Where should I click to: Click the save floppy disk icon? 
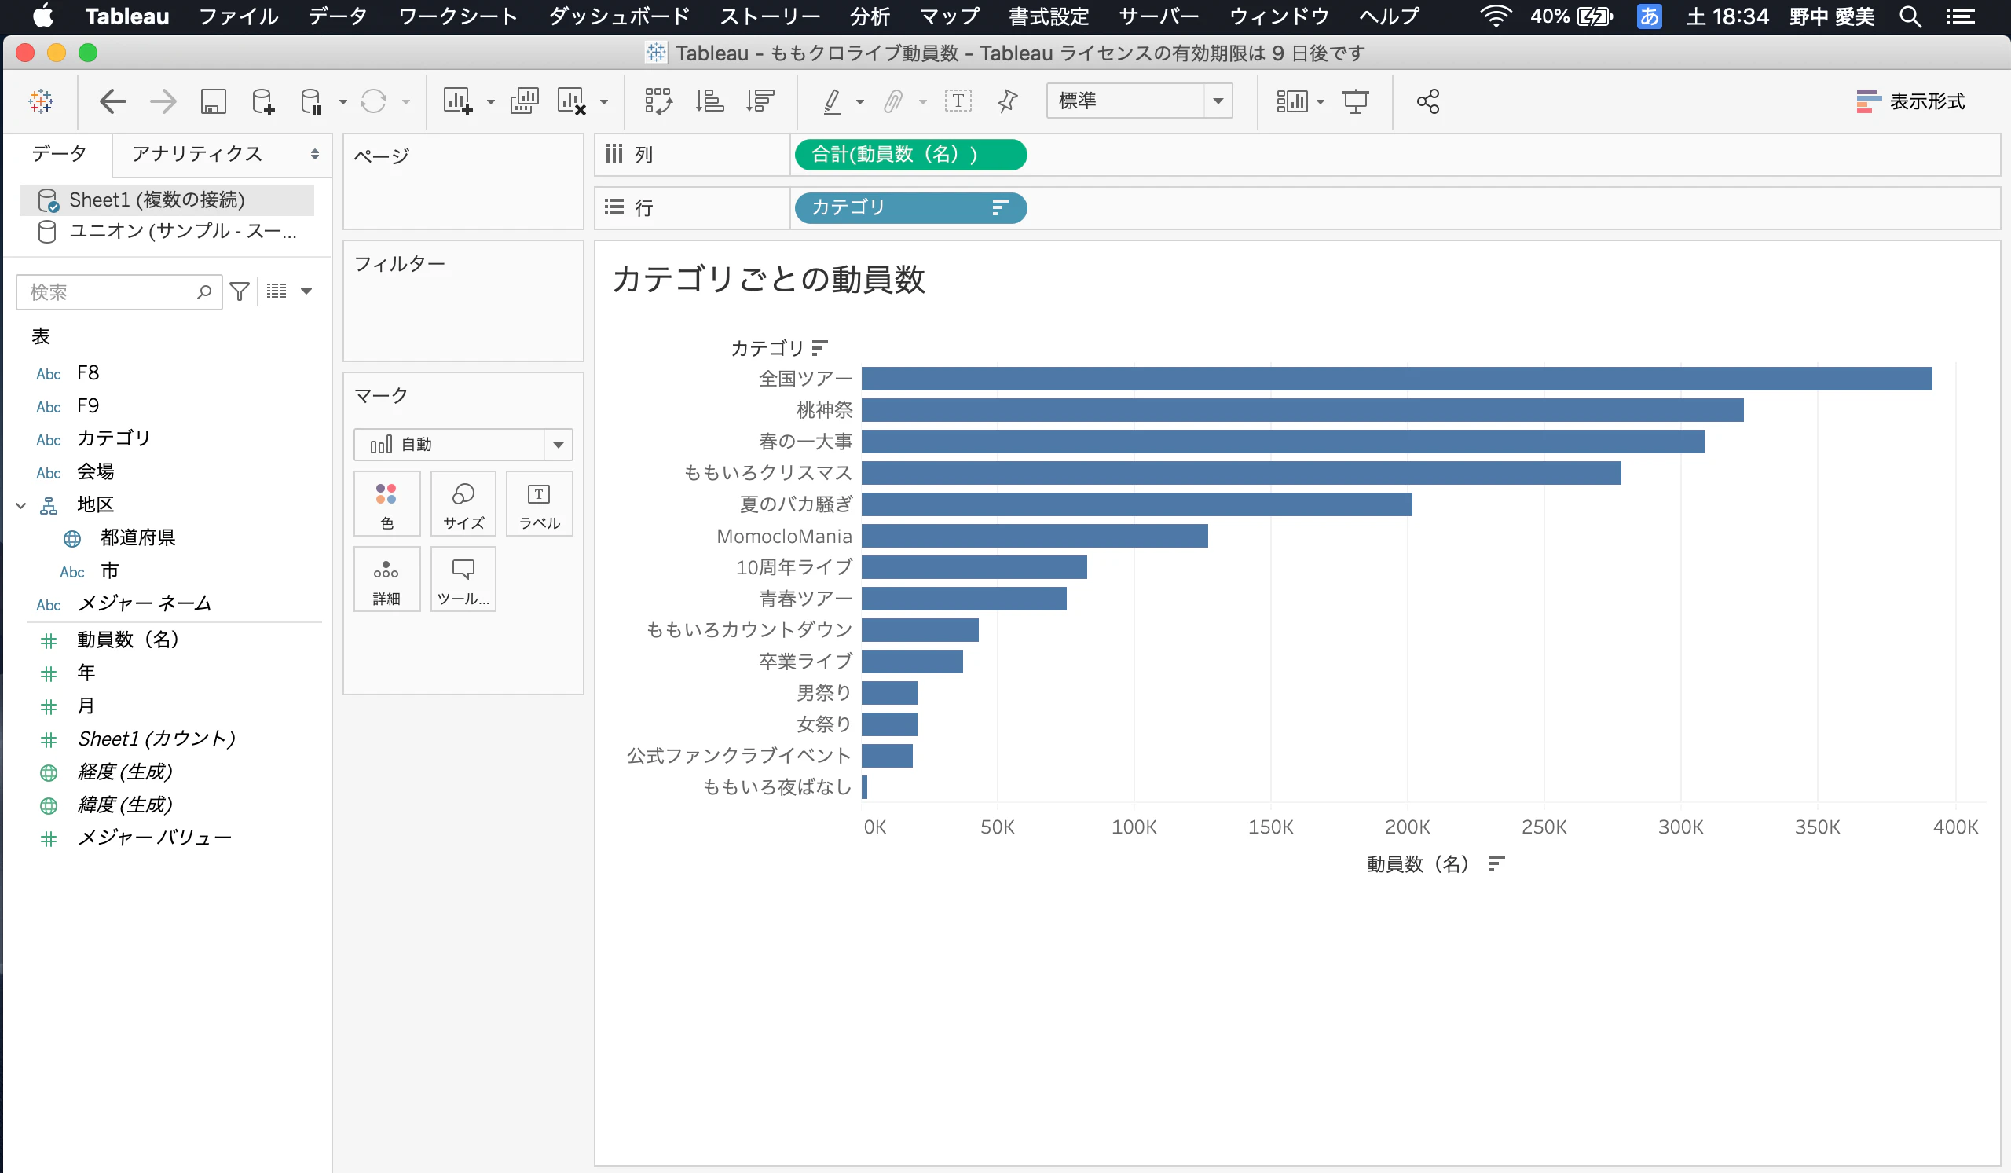213,101
